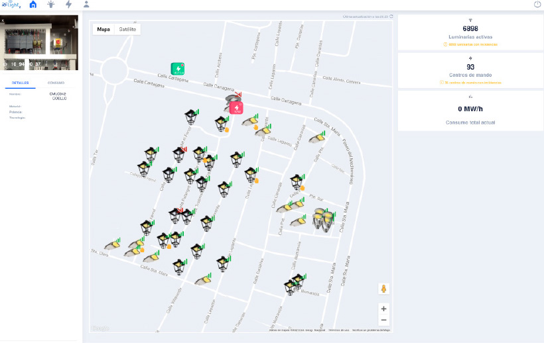Open the control centers lightning icon
544x343 pixels.
click(x=69, y=5)
